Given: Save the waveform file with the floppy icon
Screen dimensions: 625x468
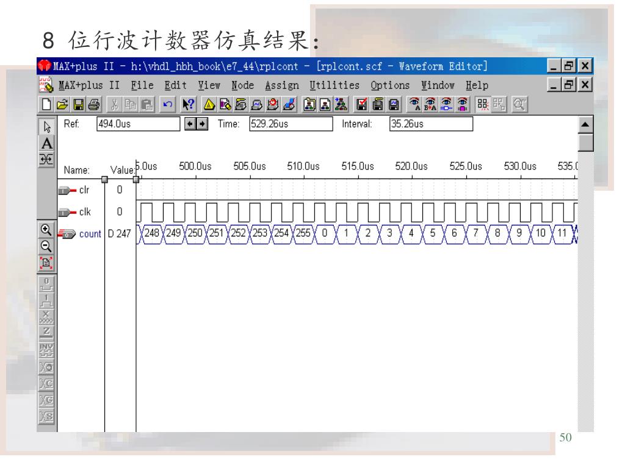Looking at the screenshot, I should coord(78,105).
